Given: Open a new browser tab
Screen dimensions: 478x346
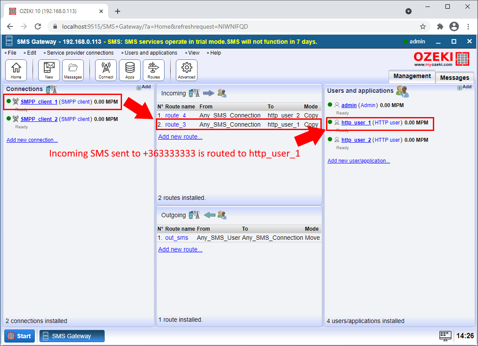Looking at the screenshot, I should [118, 11].
